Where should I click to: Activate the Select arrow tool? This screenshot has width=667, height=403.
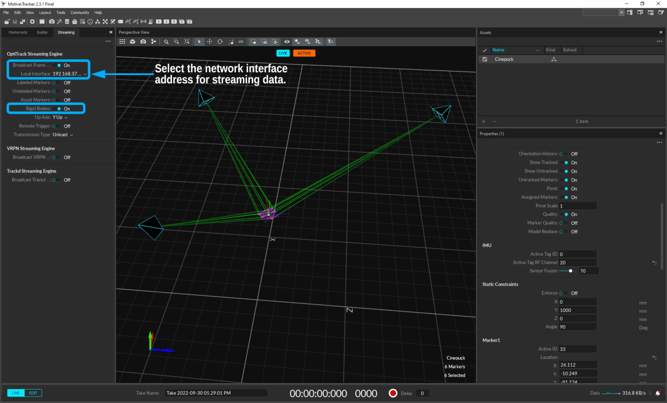199,41
